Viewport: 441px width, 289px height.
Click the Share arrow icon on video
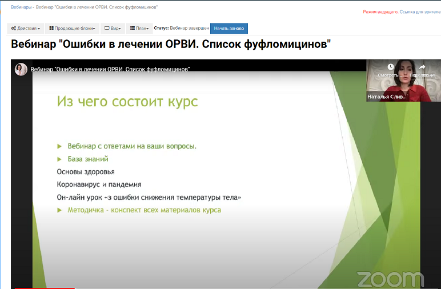(422, 67)
